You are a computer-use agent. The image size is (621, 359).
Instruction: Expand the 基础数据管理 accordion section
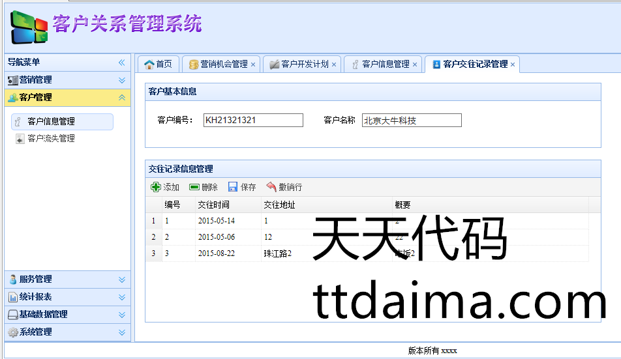pyautogui.click(x=121, y=315)
